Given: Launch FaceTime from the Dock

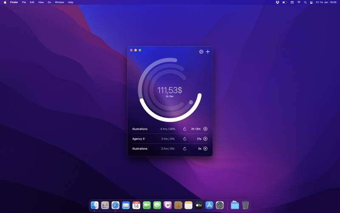Looking at the screenshot, I should click(x=147, y=205).
